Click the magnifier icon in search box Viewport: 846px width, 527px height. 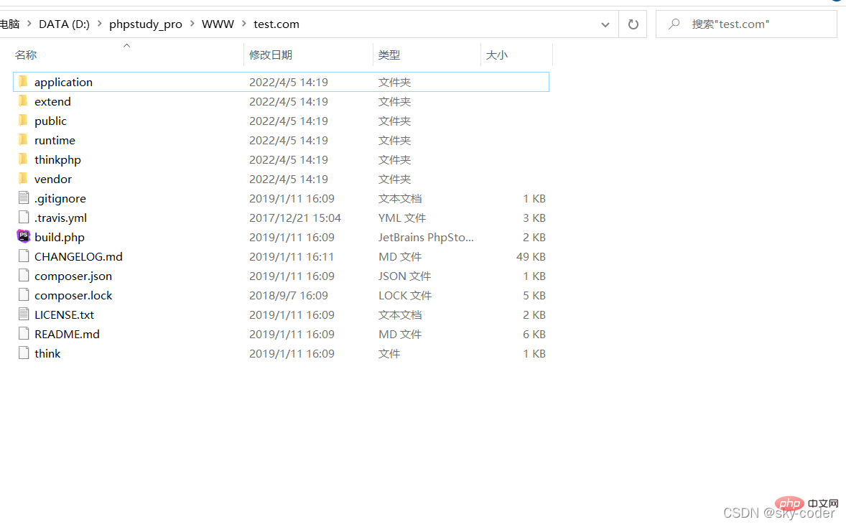click(x=674, y=24)
